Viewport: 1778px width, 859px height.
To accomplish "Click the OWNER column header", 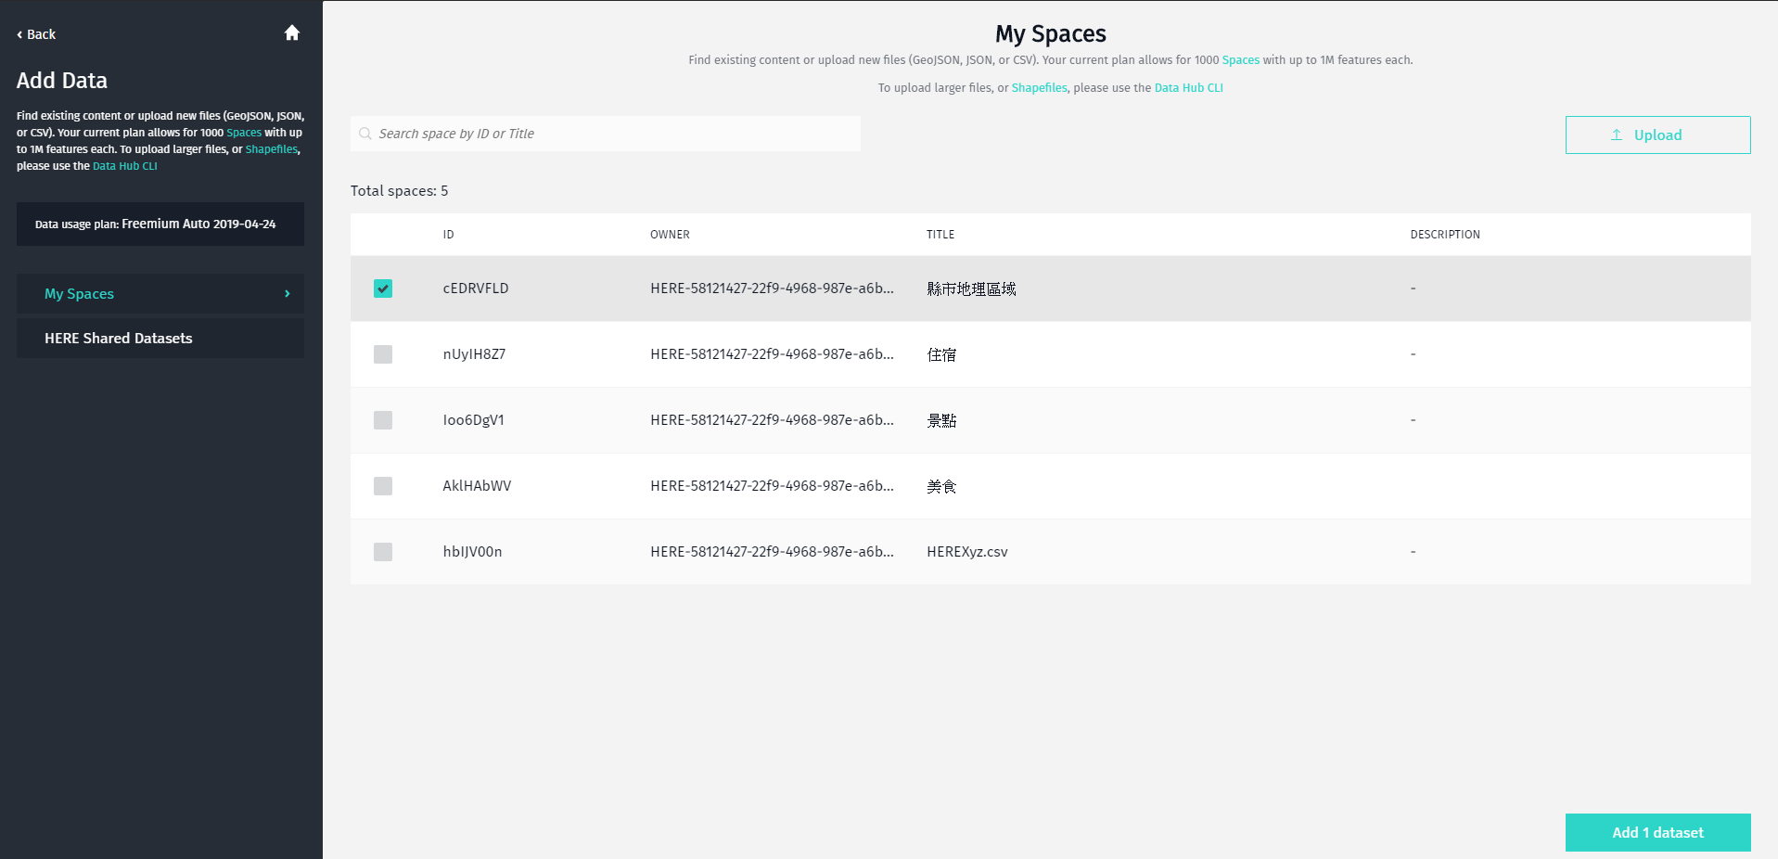I will pos(670,235).
